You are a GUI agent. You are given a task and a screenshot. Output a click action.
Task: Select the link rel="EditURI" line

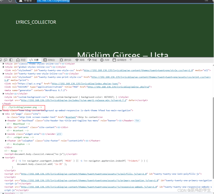78,87
